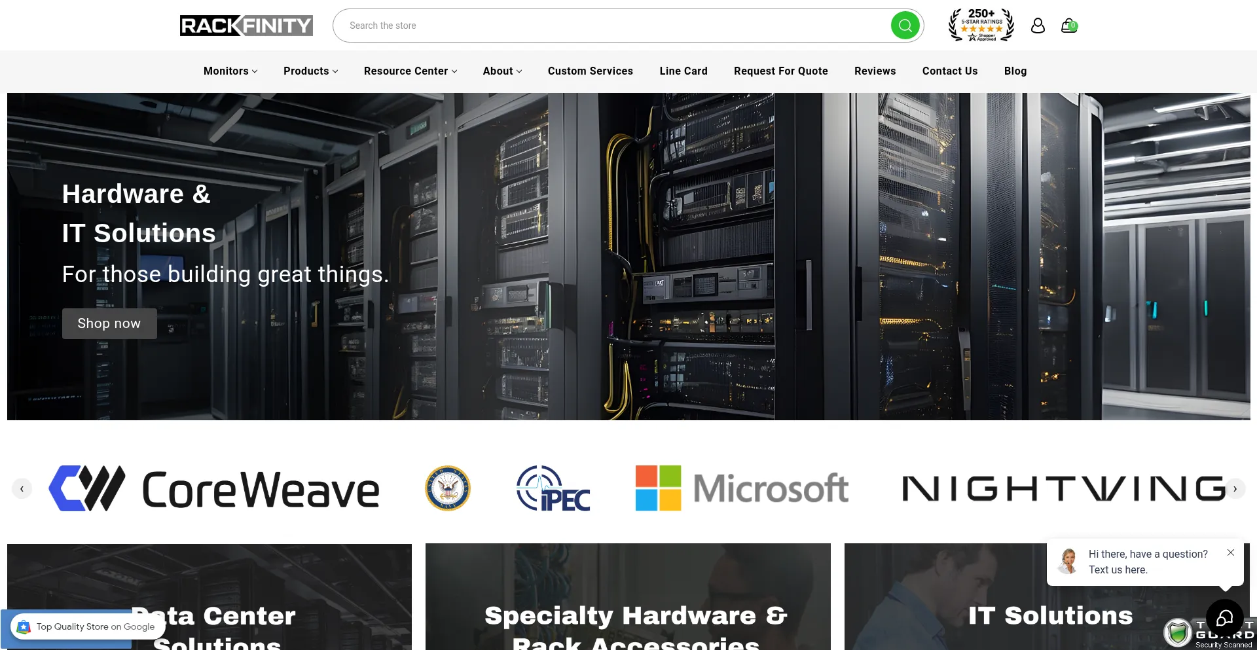Expand the Resource Center dropdown
Screen dimensions: 1257x650
(410, 71)
